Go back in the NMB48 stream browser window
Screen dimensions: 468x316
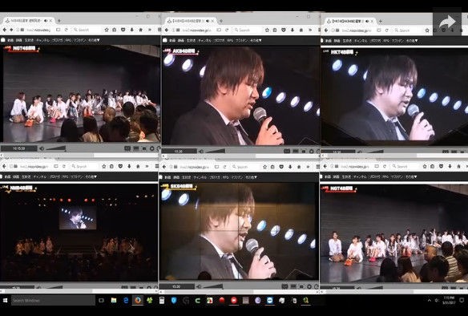(4, 166)
